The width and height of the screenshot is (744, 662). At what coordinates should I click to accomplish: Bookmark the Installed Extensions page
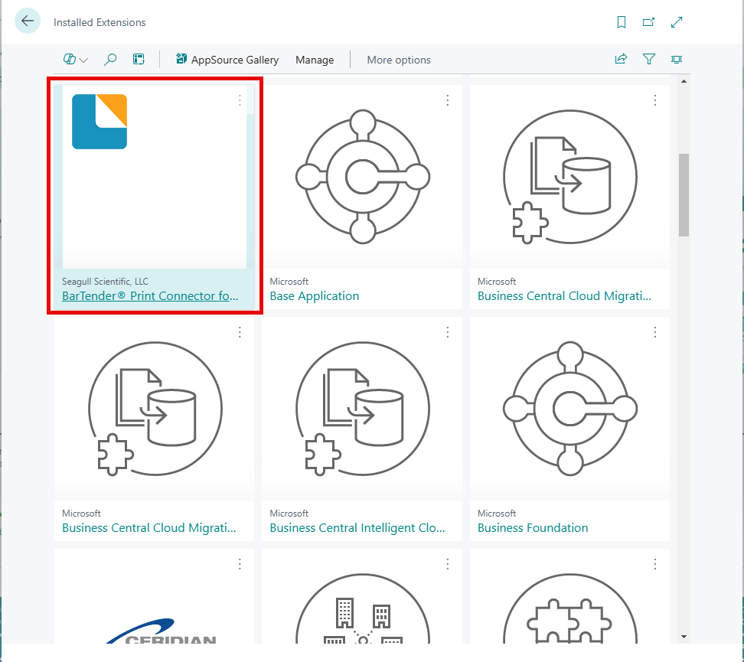621,22
